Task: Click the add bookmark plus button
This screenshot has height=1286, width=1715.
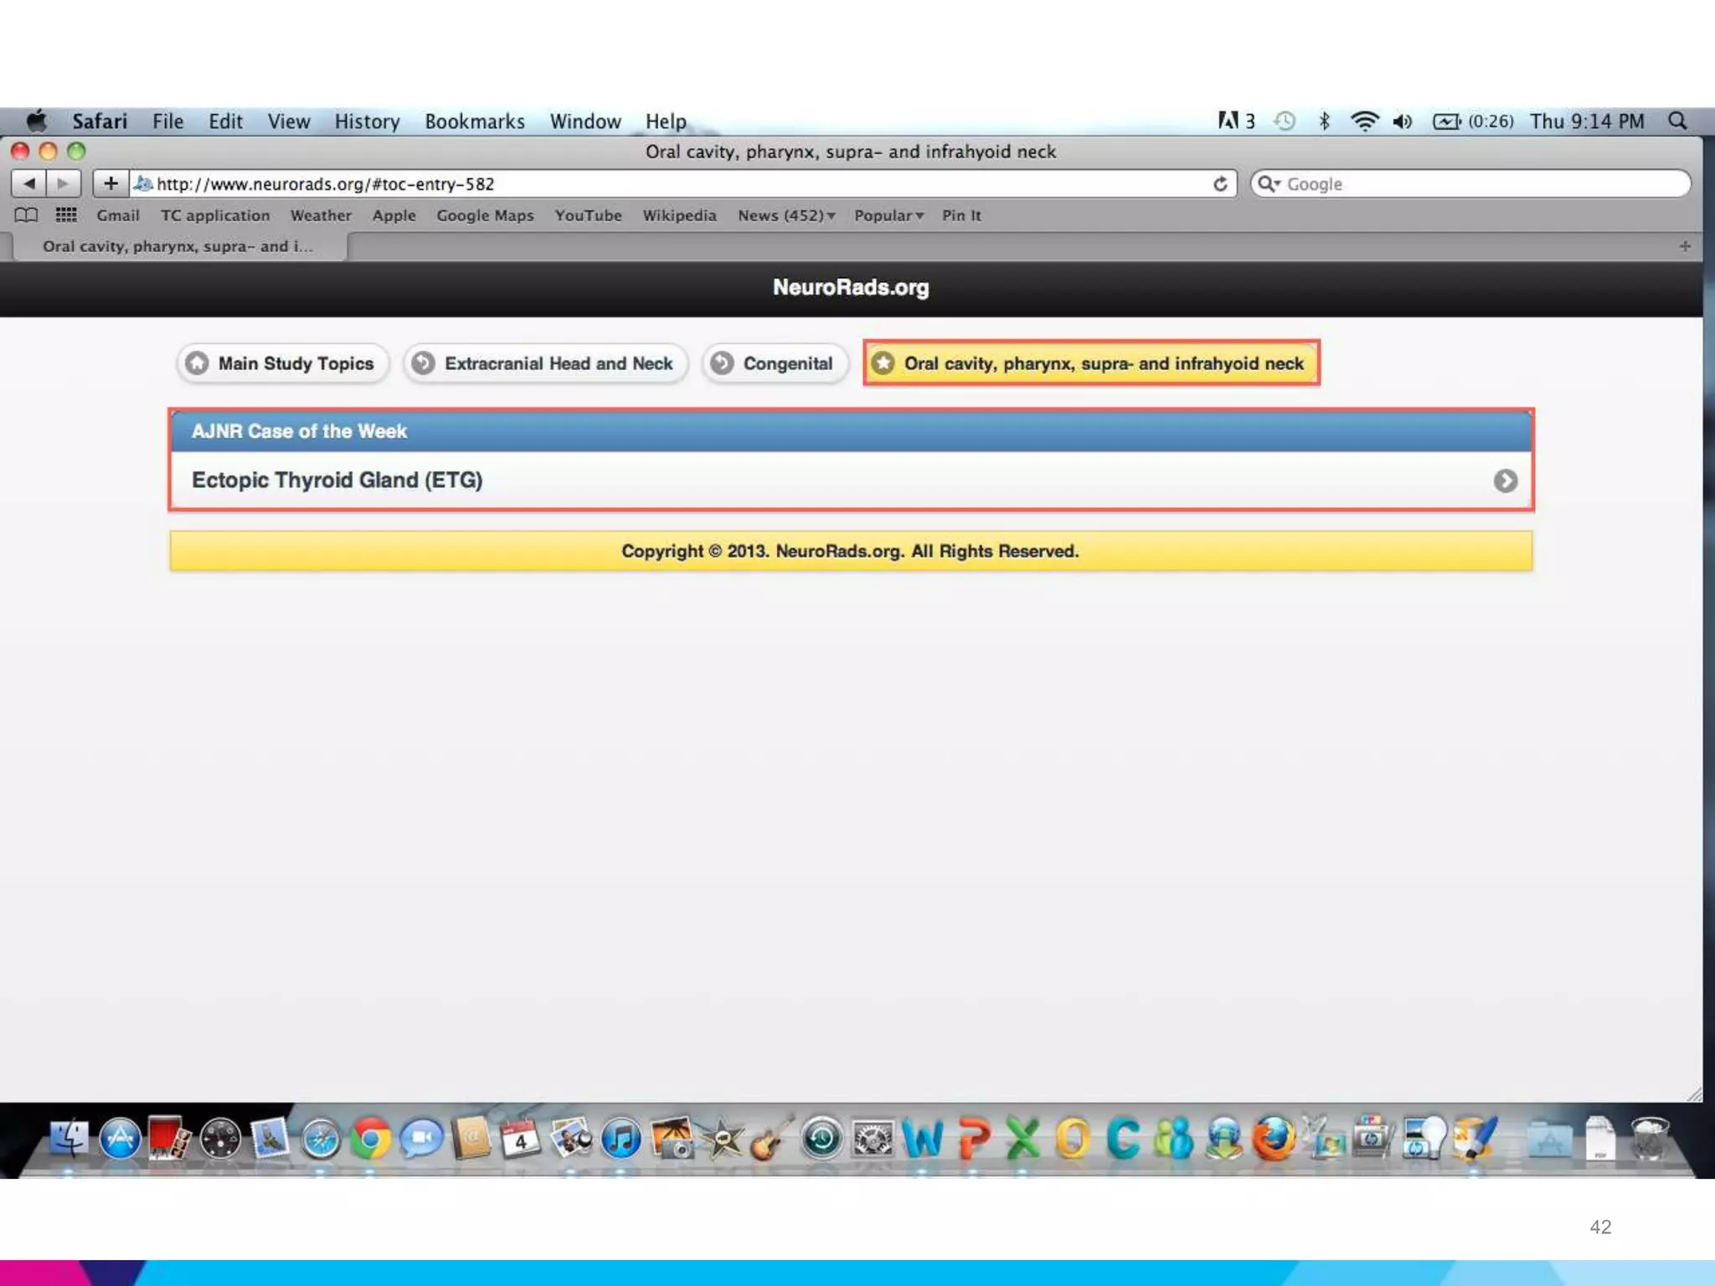Action: (111, 183)
